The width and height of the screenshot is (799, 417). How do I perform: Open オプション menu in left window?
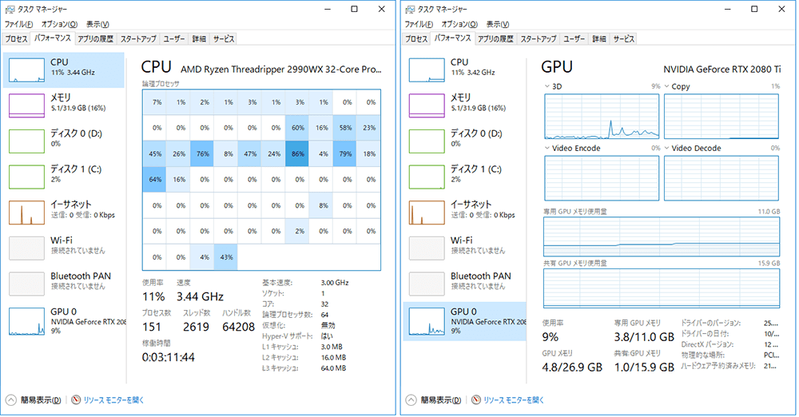(x=54, y=24)
